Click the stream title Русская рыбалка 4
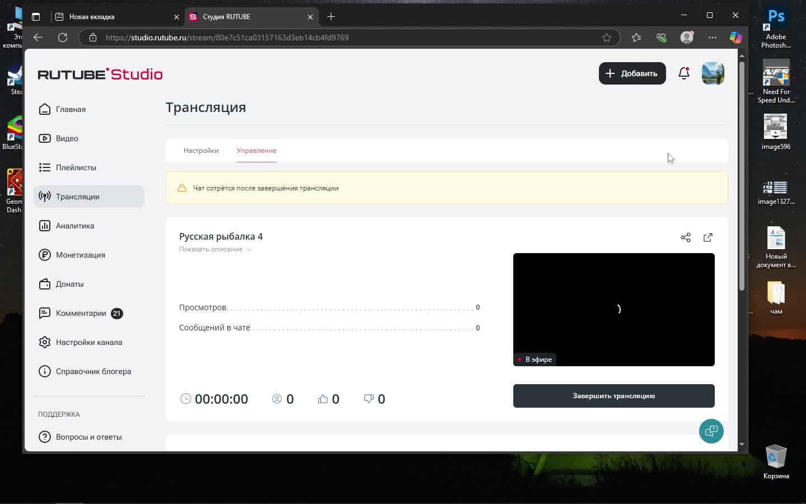This screenshot has width=806, height=504. coord(221,236)
